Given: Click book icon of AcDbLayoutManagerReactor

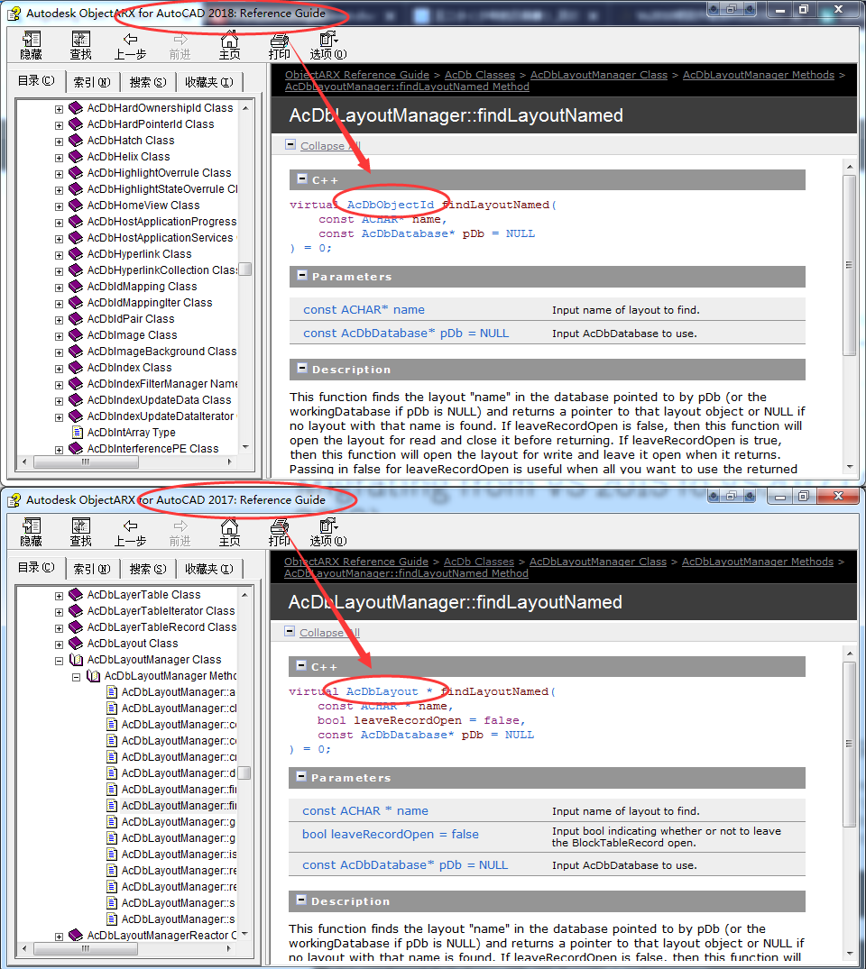Looking at the screenshot, I should point(76,935).
